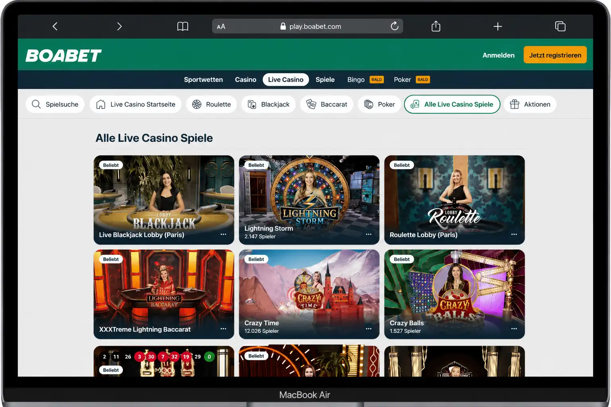Open more options on Crazy Balls card
Viewport: 611px width, 407px height.
coord(514,329)
